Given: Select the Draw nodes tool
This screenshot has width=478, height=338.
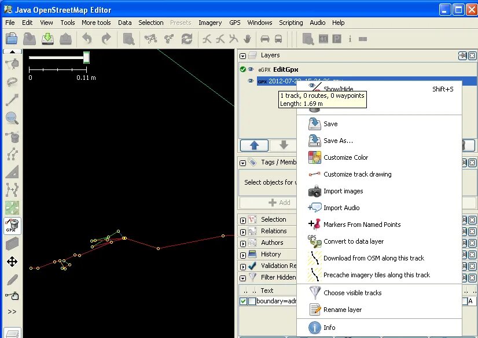Looking at the screenshot, I should pyautogui.click(x=12, y=100).
